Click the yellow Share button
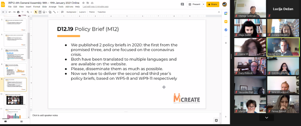Viewport: 301px width, 126px height. (x=213, y=4)
